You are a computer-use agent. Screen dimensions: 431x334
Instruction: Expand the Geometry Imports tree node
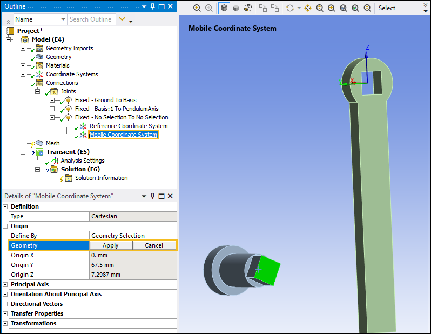(23, 48)
